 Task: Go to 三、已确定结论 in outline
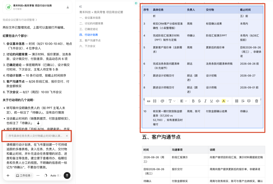(89, 29)
